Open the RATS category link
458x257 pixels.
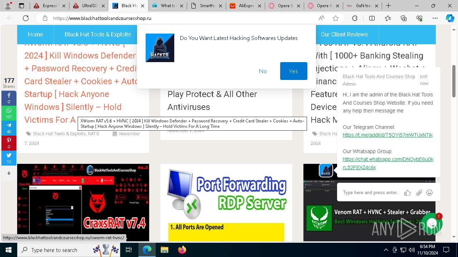pyautogui.click(x=93, y=133)
